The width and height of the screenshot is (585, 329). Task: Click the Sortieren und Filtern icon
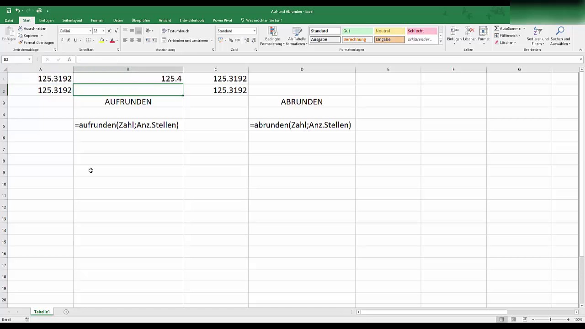pos(538,31)
